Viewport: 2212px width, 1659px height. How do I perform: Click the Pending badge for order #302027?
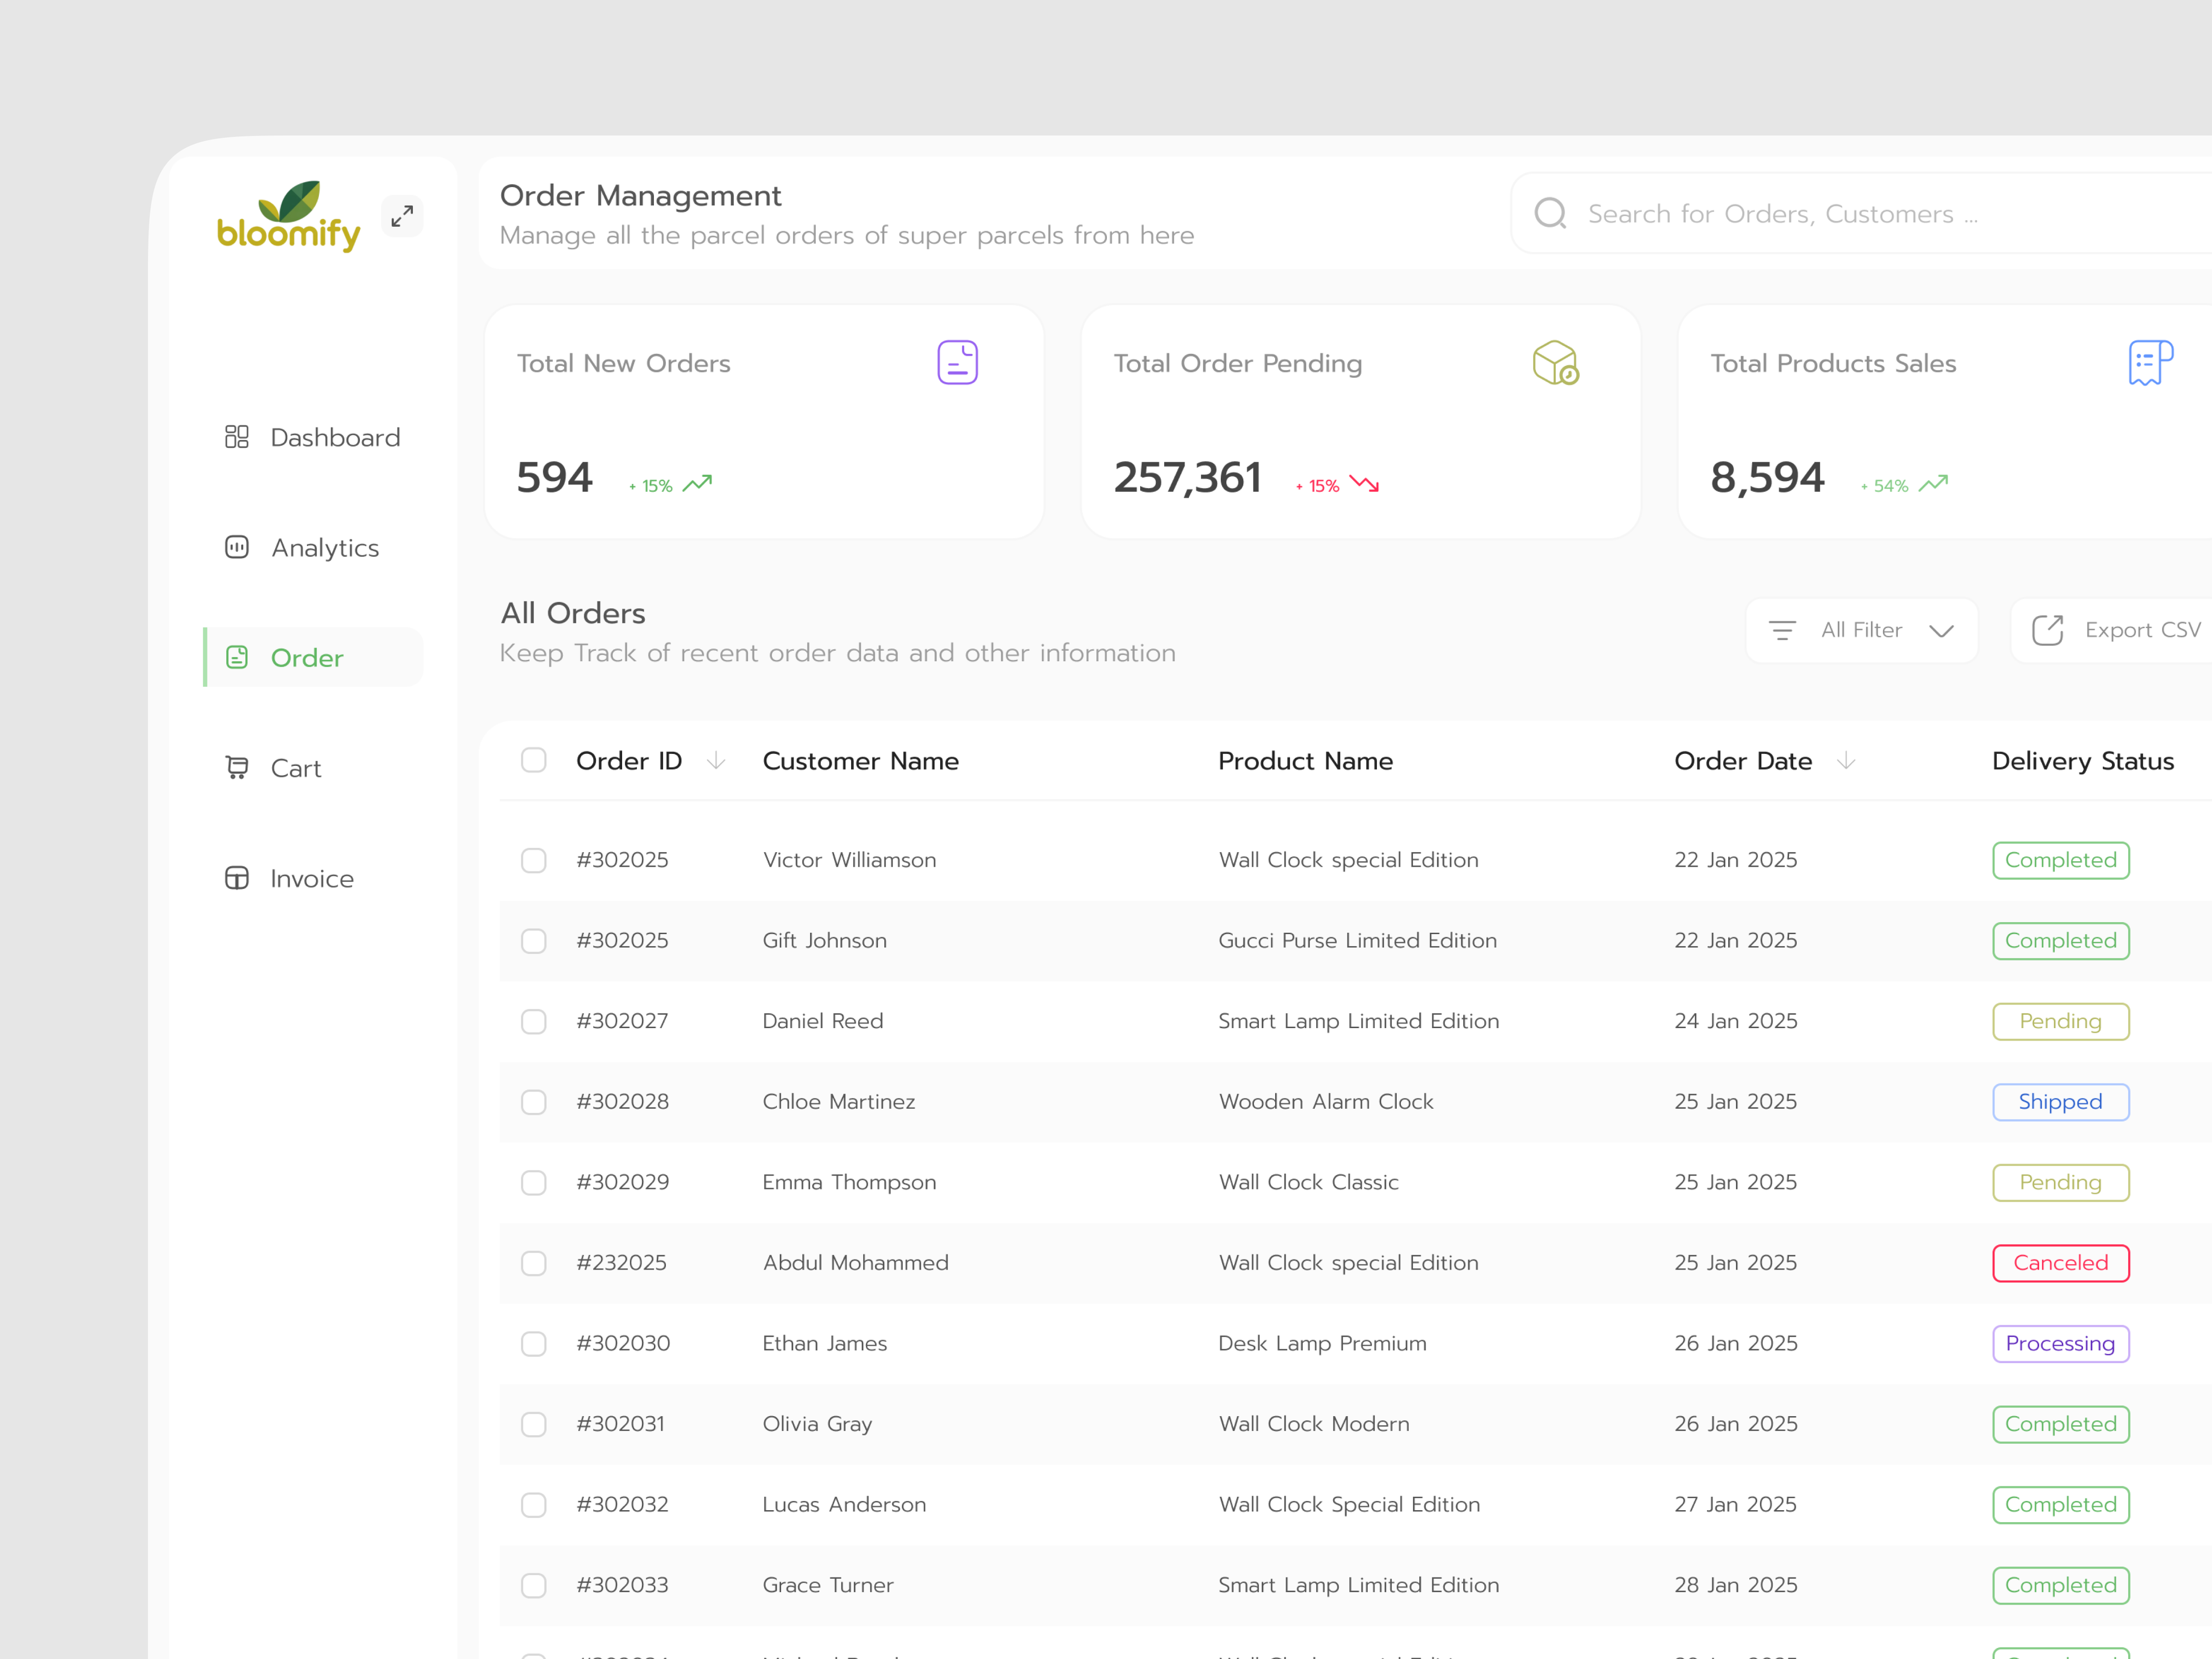coord(2060,1021)
